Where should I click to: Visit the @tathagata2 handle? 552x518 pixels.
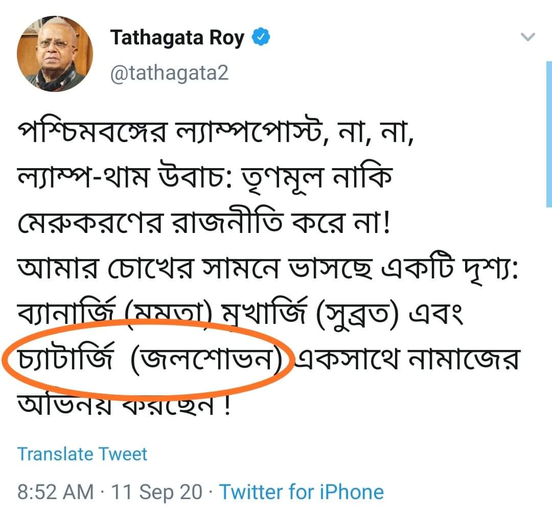(169, 73)
